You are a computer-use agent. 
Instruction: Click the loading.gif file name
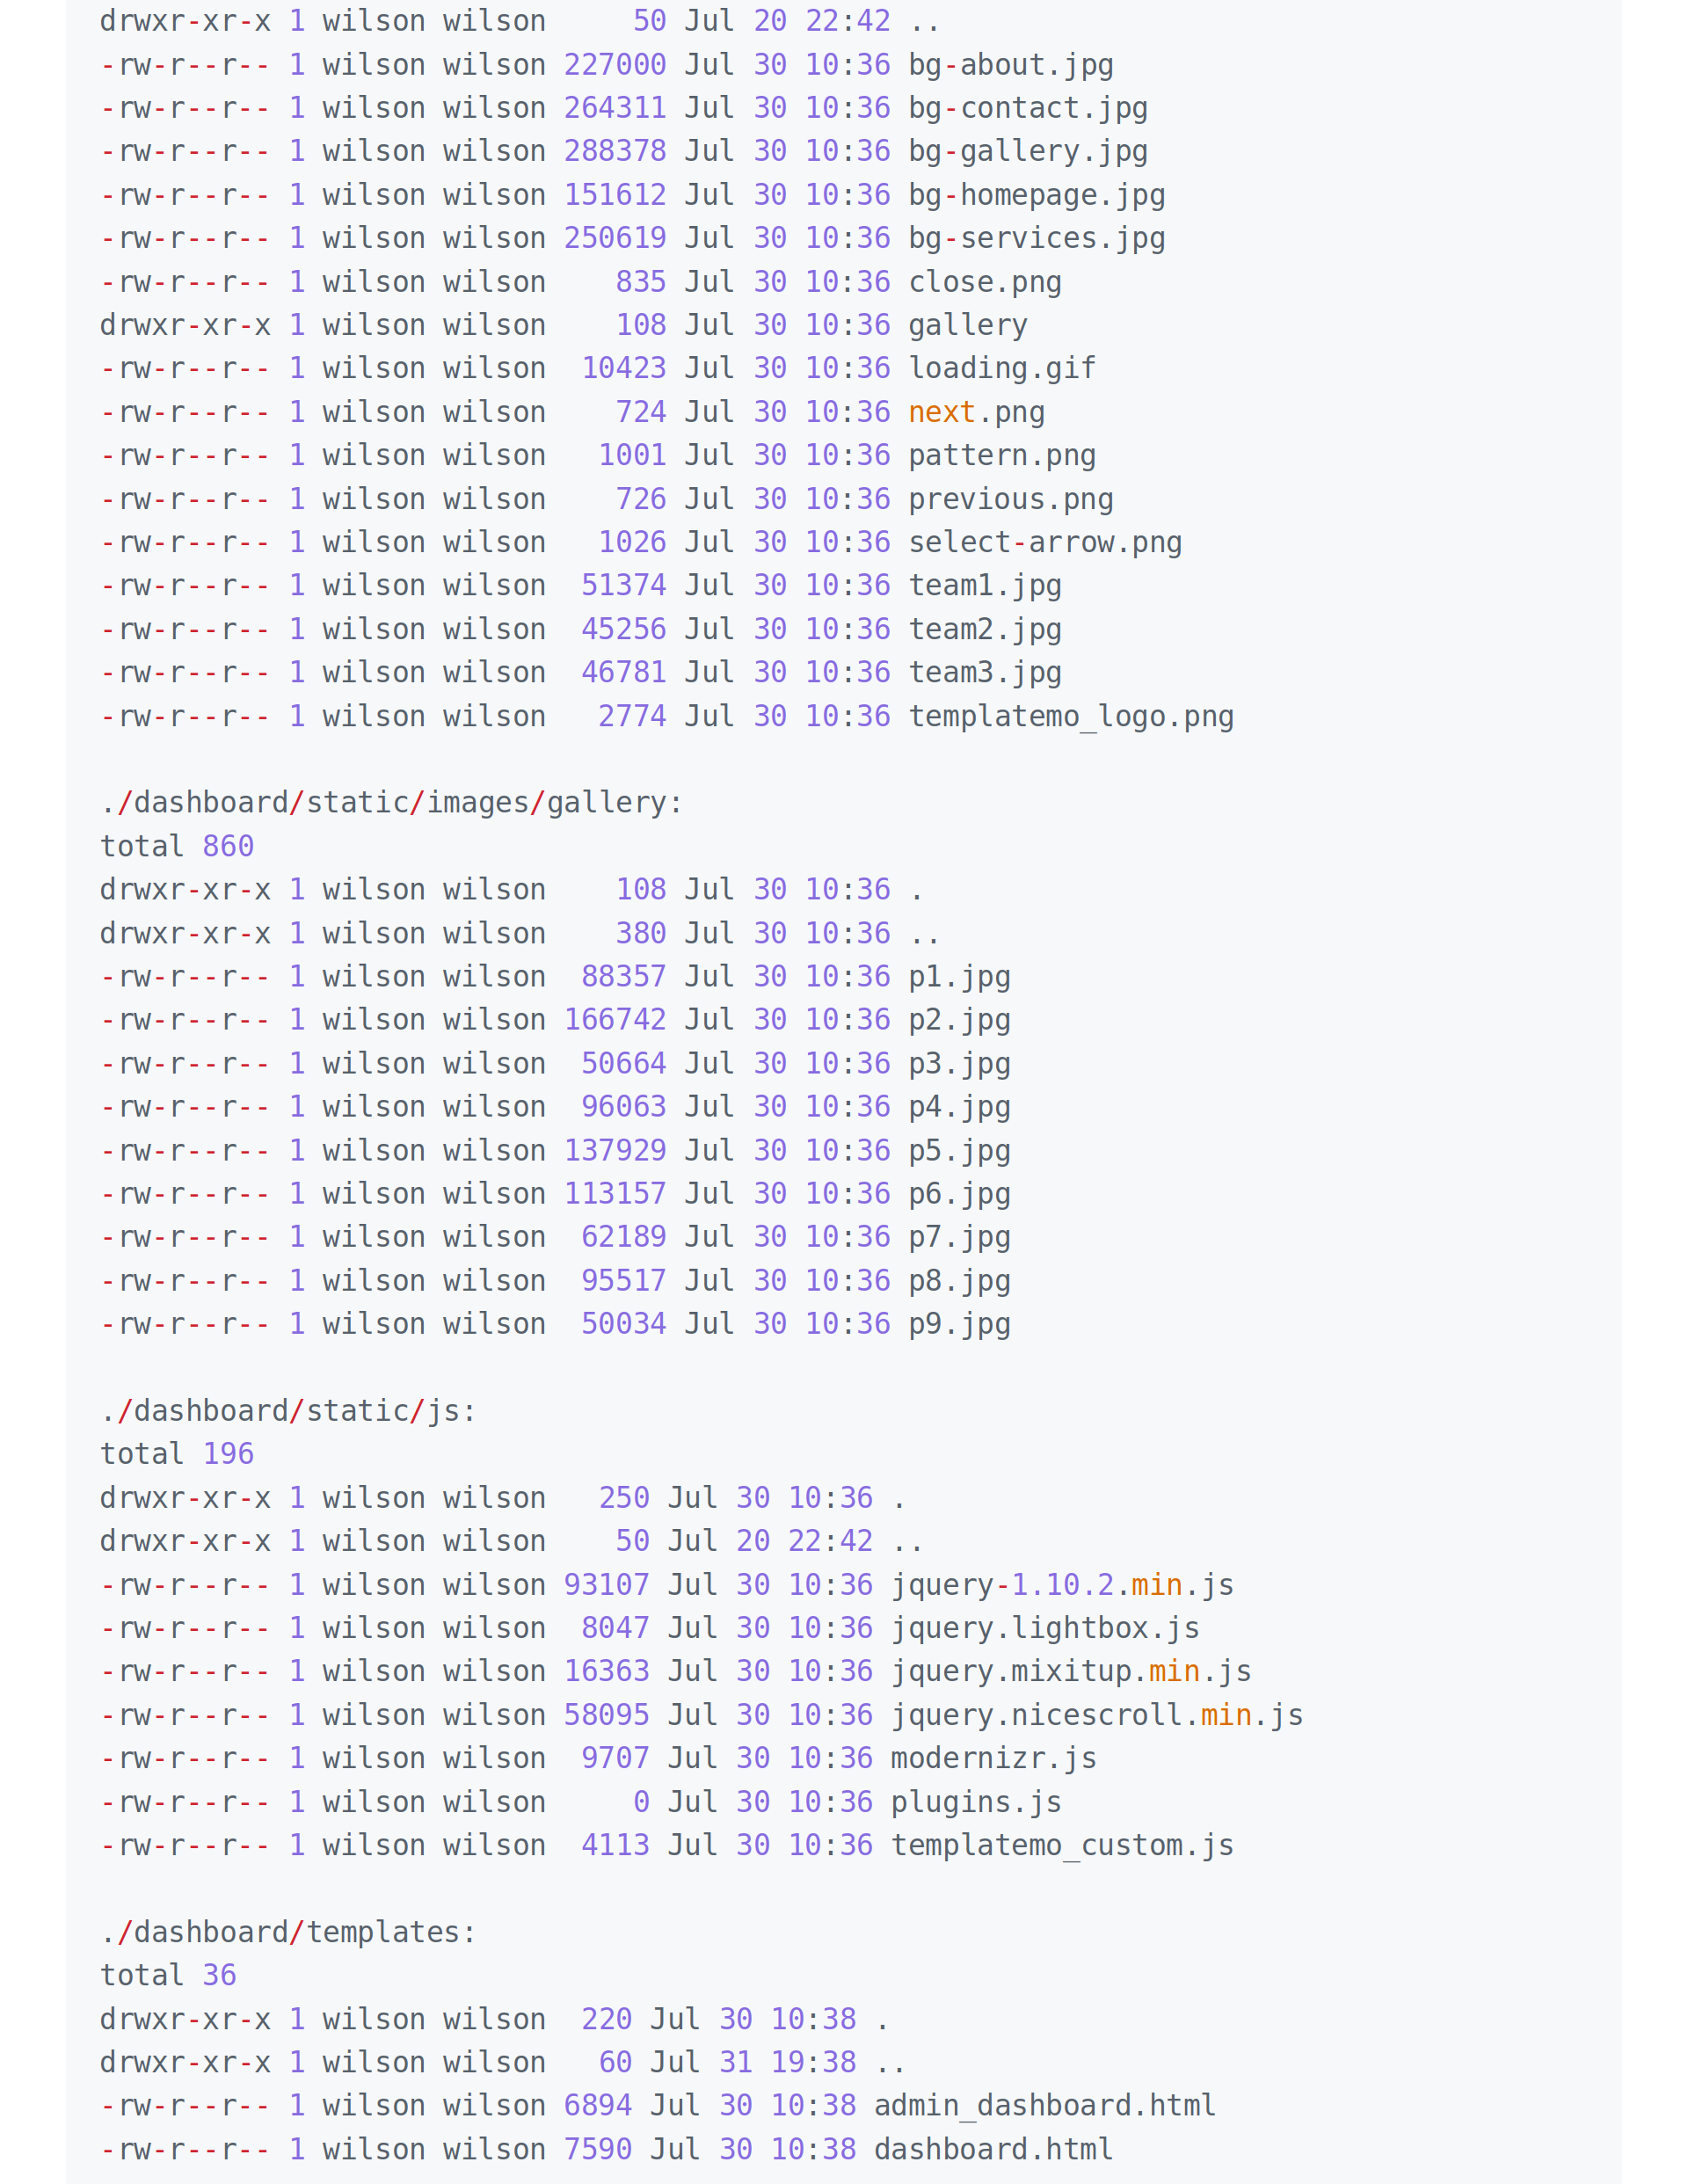click(1001, 369)
